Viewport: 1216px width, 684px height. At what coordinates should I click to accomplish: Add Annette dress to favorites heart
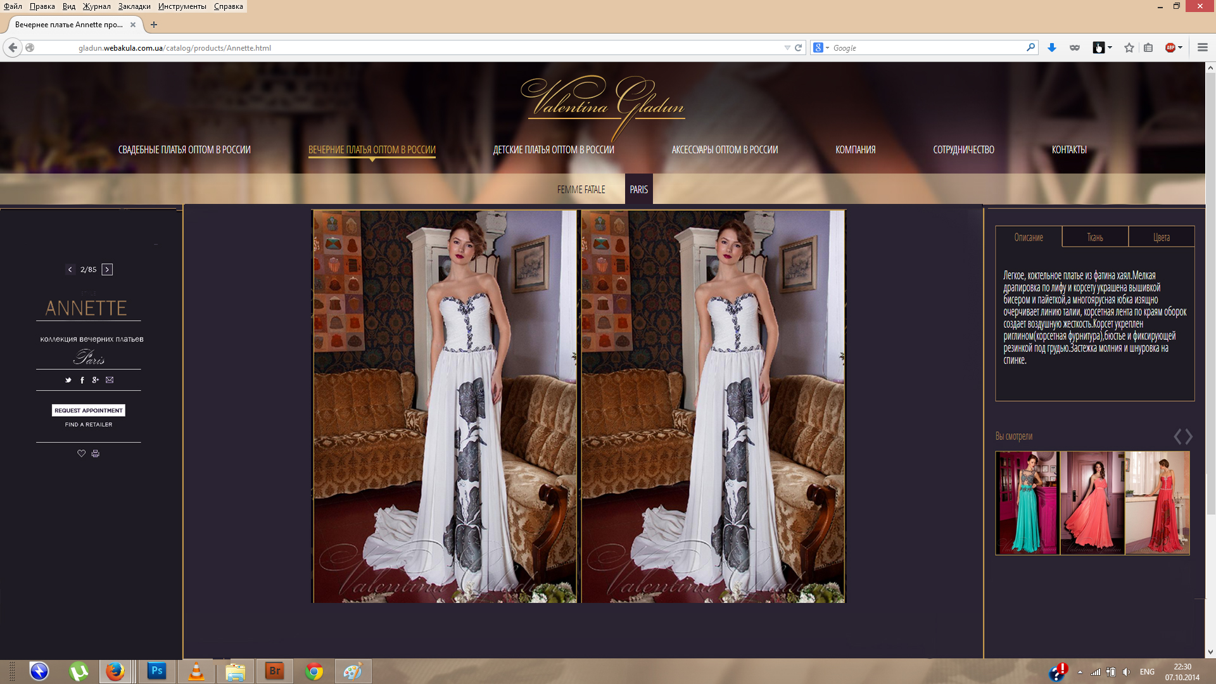(81, 453)
